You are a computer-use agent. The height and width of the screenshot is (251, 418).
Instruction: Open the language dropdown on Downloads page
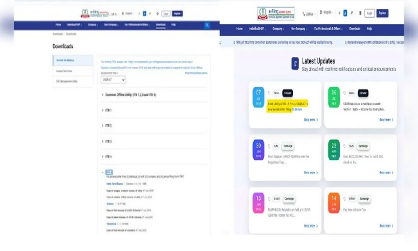128,14
